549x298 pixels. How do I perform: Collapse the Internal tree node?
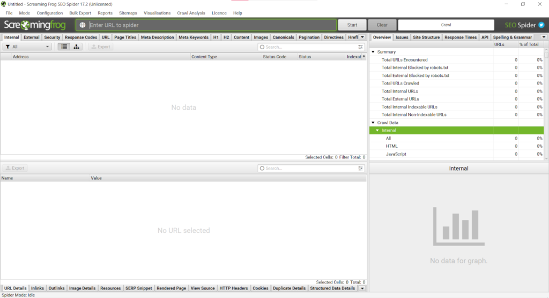[x=377, y=131]
